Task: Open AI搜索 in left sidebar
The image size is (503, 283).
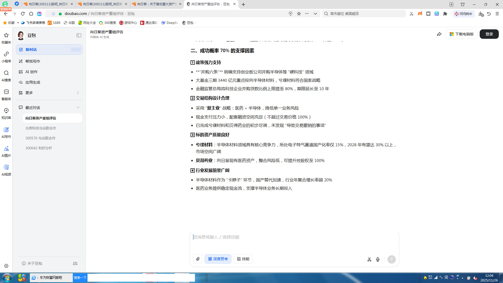Action: [x=6, y=75]
